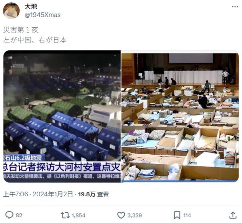Click the reply count 82
The width and height of the screenshot is (242, 223).
coord(19,215)
